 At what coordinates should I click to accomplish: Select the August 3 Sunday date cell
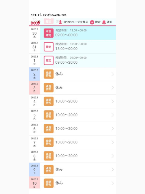tap(34, 88)
